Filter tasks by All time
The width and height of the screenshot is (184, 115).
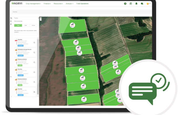(x=33, y=26)
